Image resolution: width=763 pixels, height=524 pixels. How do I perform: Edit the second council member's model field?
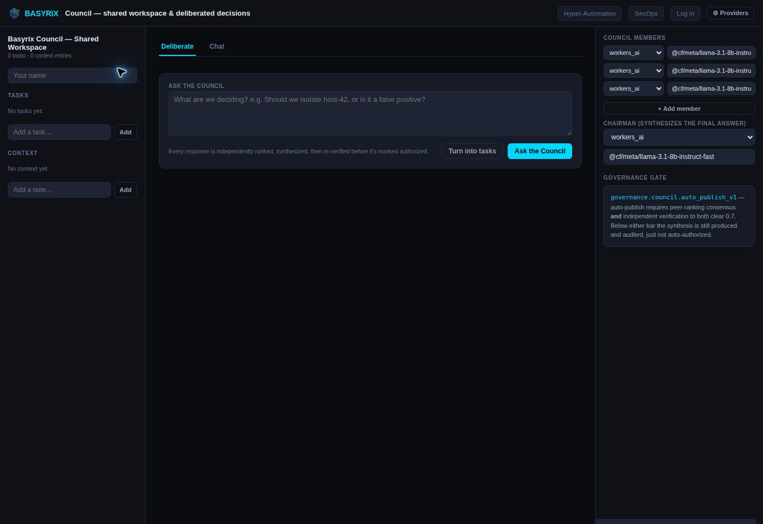click(711, 71)
